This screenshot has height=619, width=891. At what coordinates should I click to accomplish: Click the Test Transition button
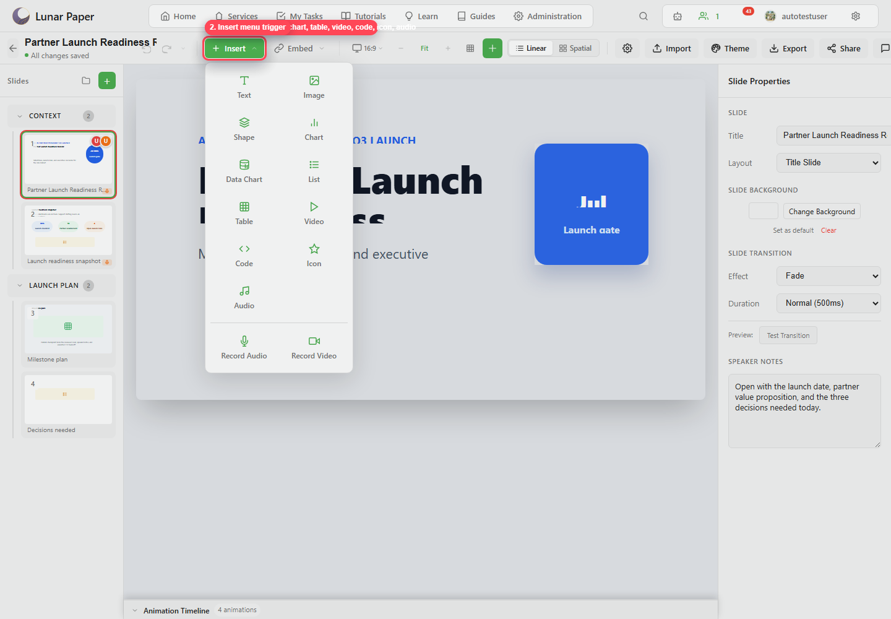click(x=788, y=335)
